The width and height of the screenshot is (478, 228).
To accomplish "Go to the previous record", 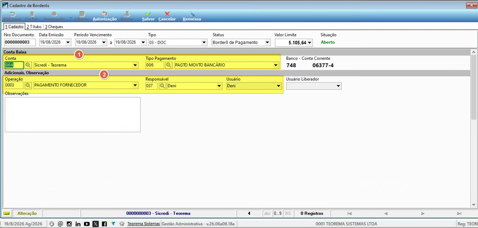I will point(386,213).
